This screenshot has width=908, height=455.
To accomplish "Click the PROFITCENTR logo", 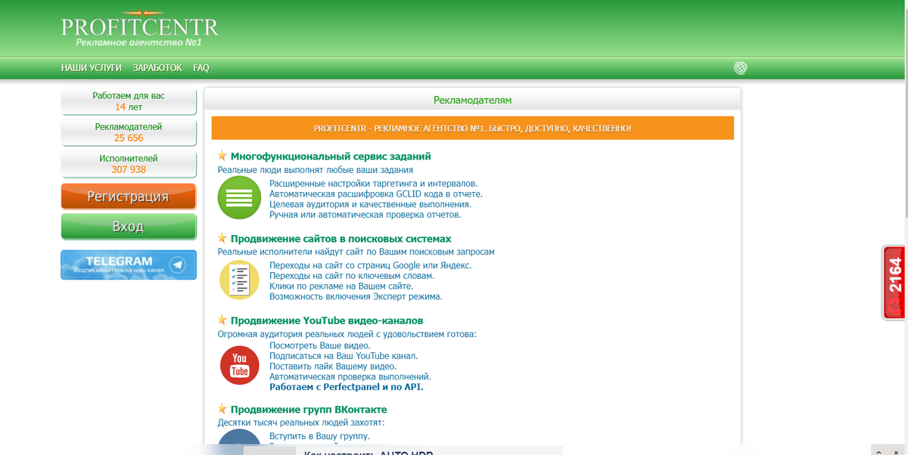I will pos(140,29).
